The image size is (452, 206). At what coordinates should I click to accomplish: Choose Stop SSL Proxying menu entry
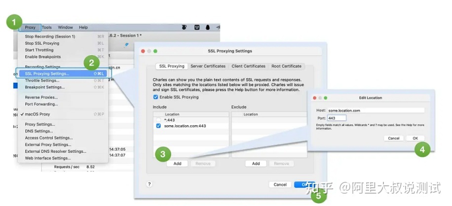pos(63,43)
